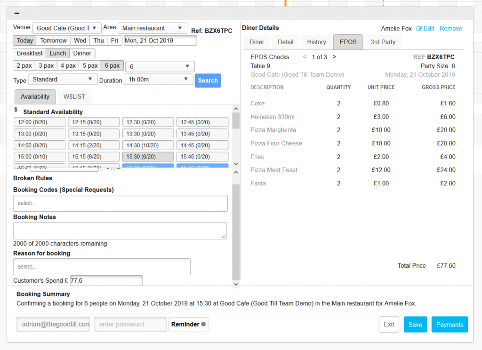Choose Dinner service period

pyautogui.click(x=82, y=53)
